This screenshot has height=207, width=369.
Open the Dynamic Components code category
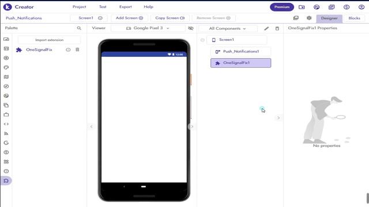[x=6, y=124]
